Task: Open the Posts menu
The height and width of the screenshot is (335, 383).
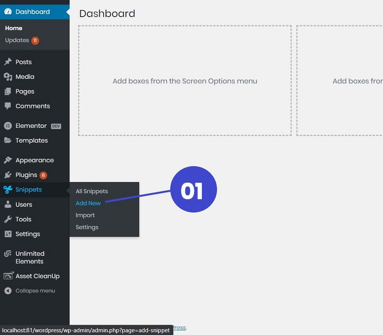Action: 35,62
